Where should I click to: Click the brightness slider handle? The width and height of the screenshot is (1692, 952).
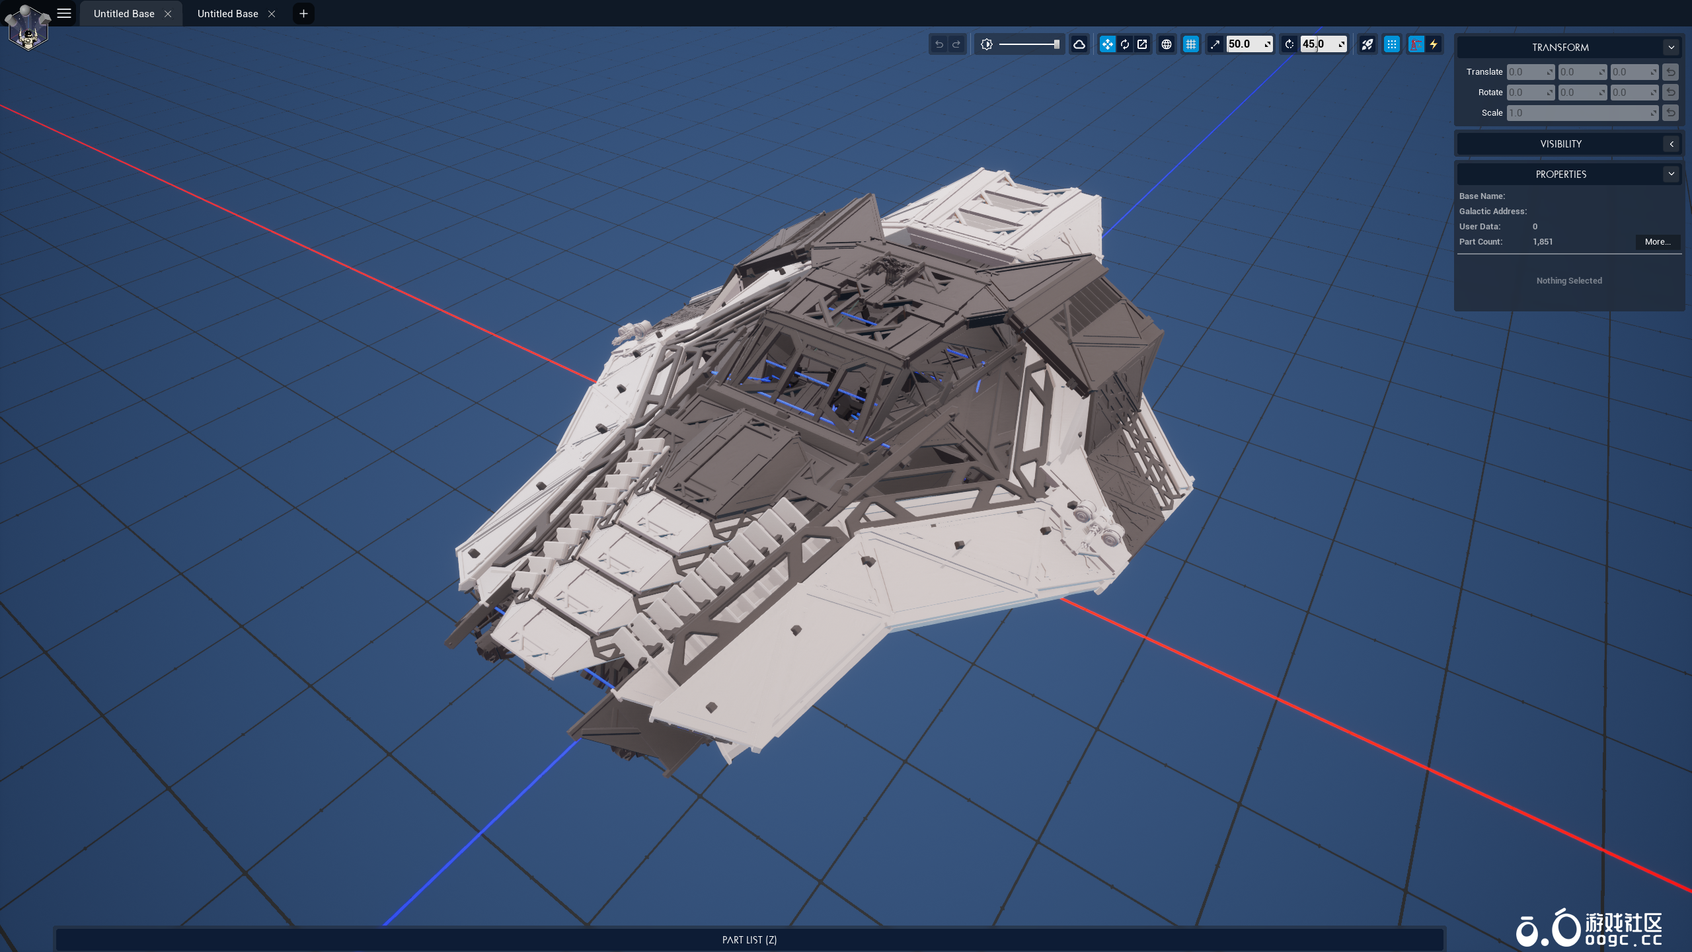coord(1056,44)
